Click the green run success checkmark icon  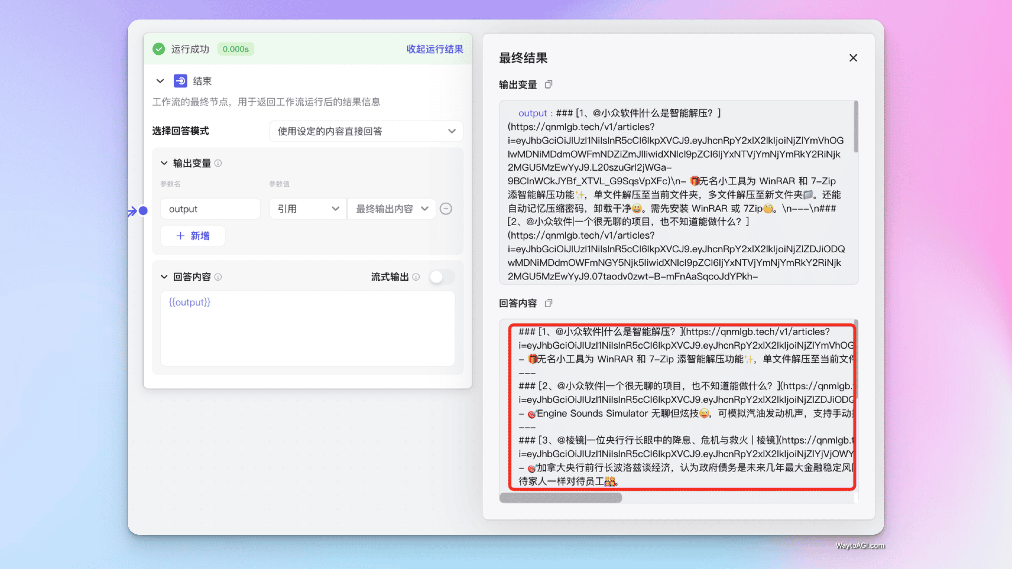tap(159, 49)
